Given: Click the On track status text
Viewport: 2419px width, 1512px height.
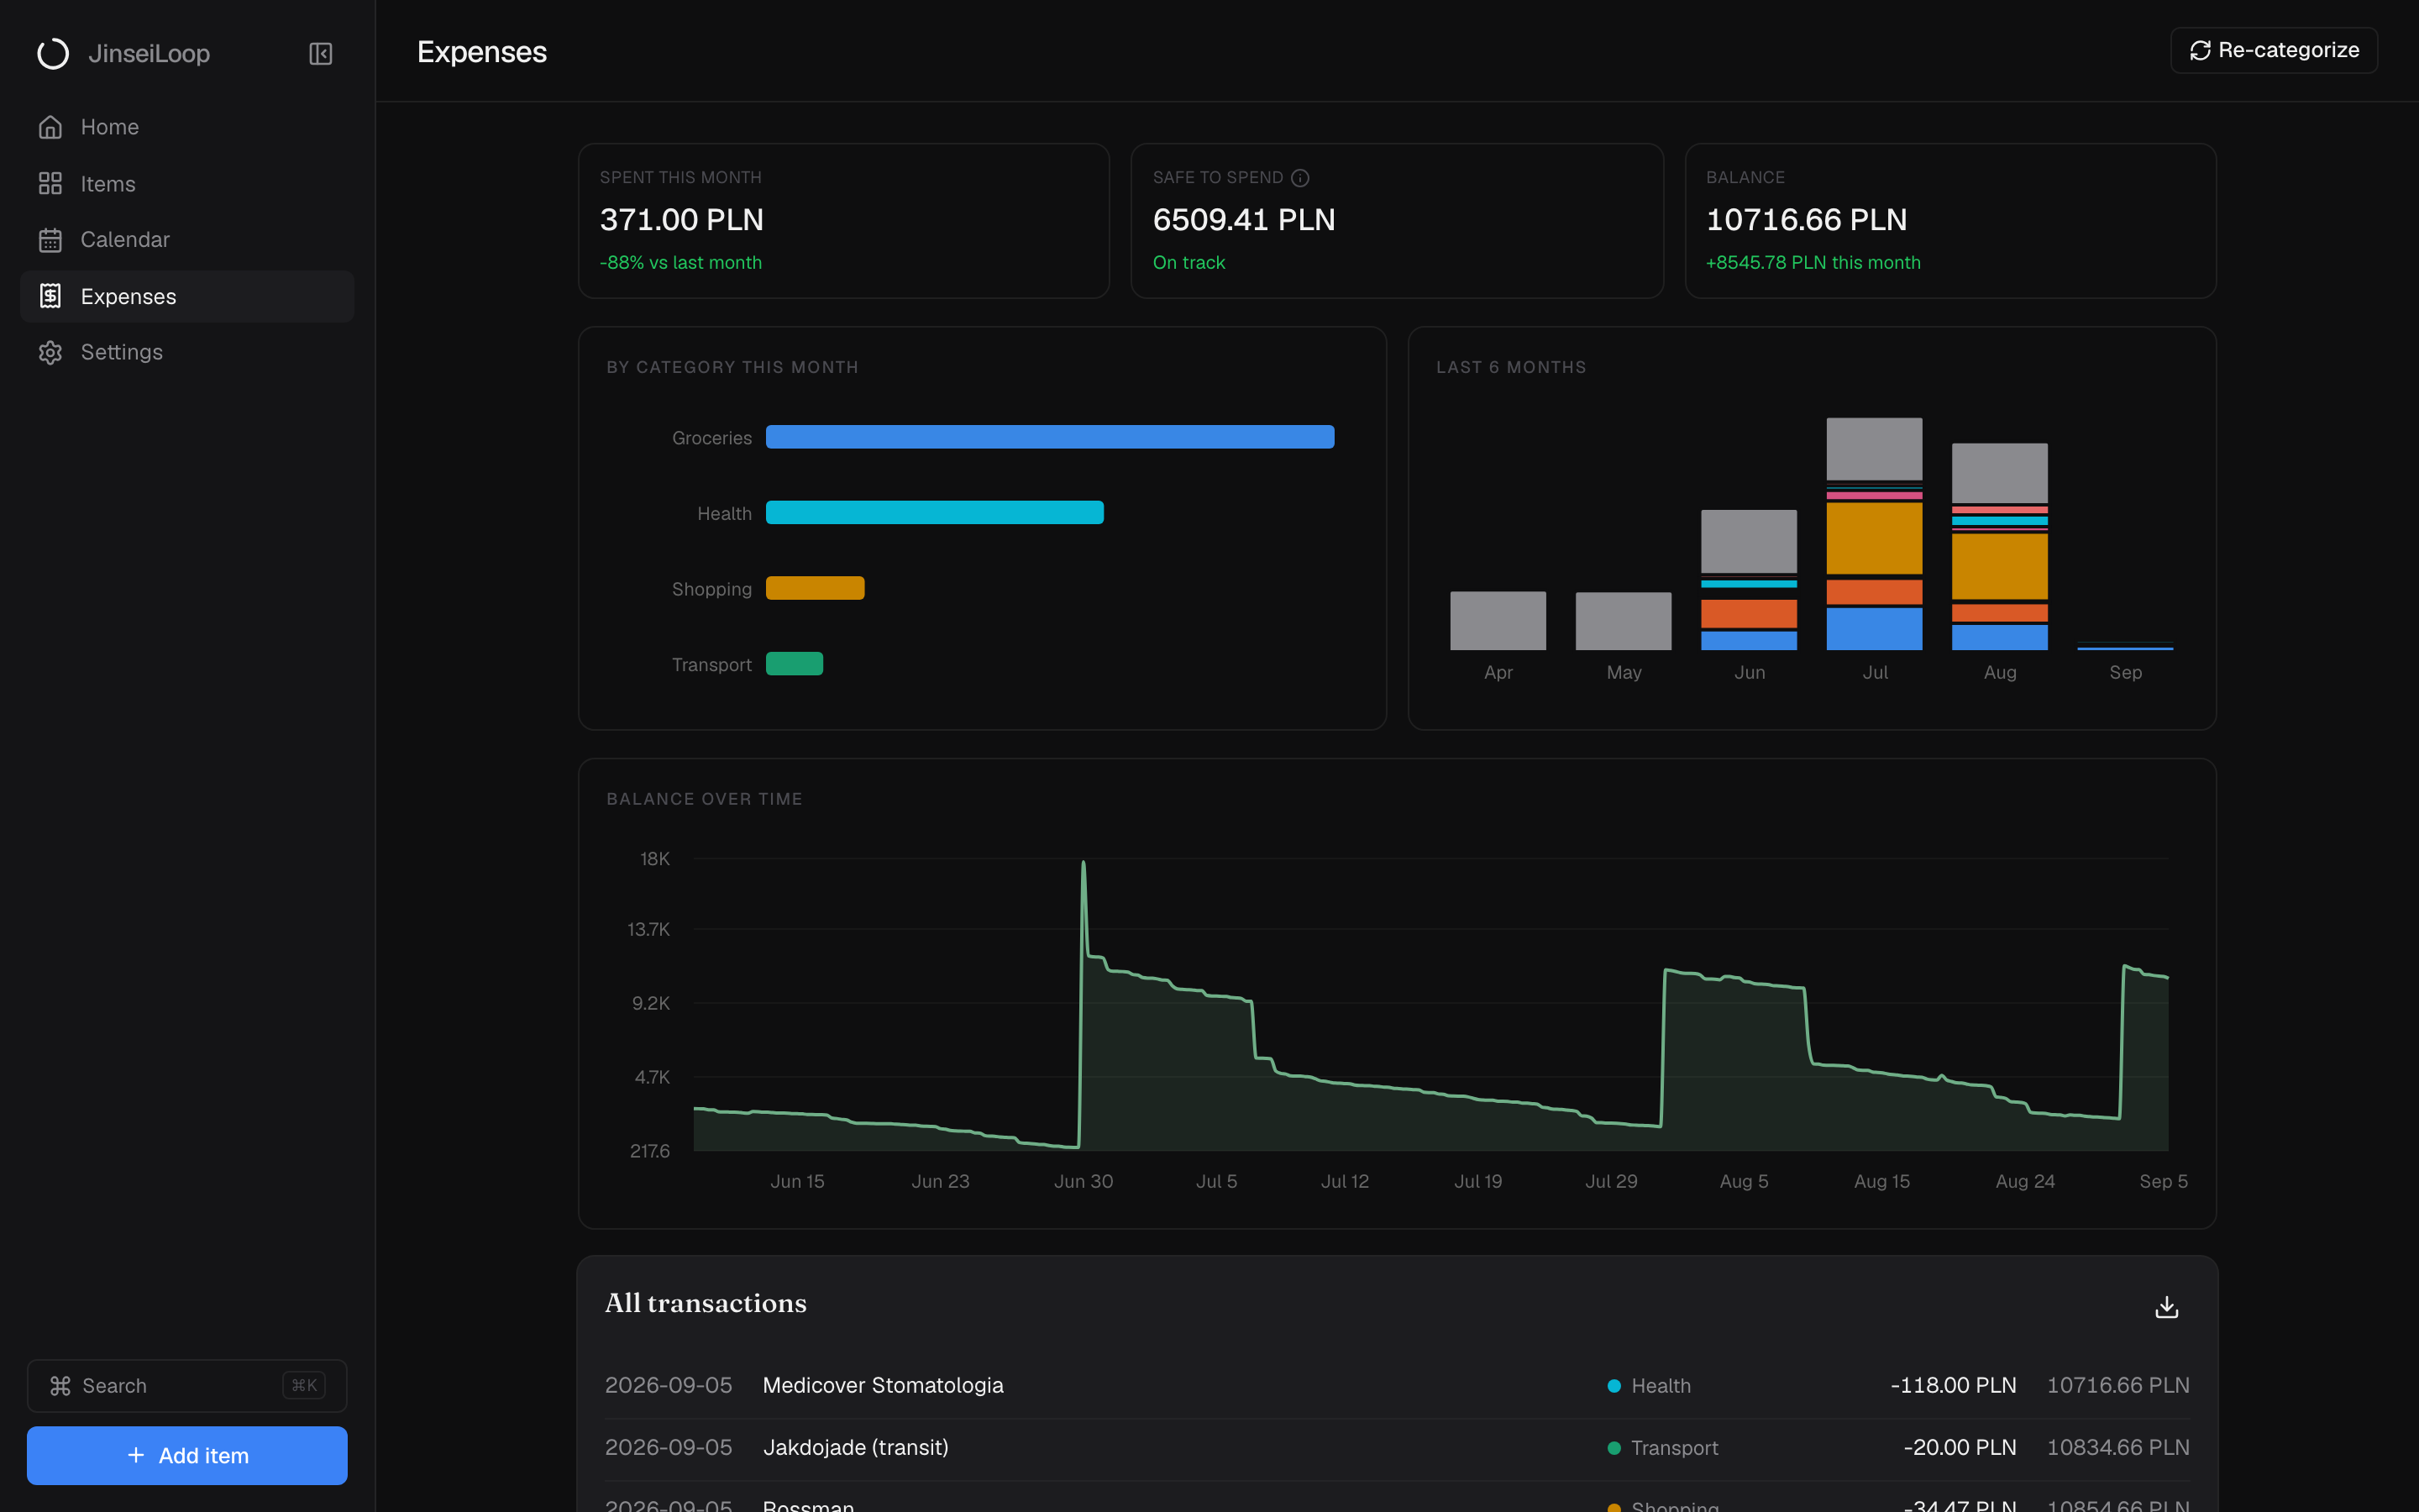Looking at the screenshot, I should 1189,262.
